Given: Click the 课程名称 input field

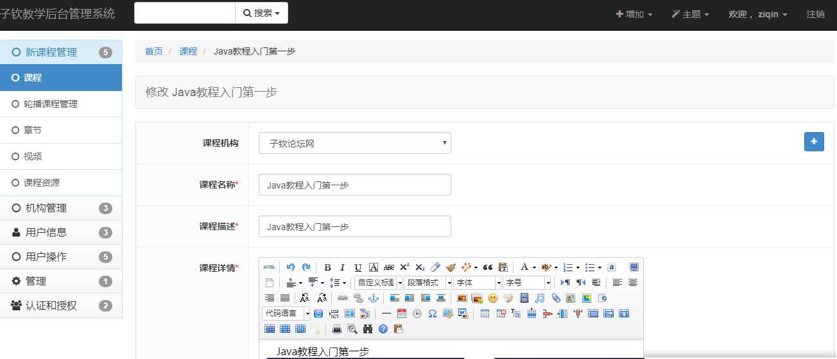Looking at the screenshot, I should pyautogui.click(x=355, y=185).
